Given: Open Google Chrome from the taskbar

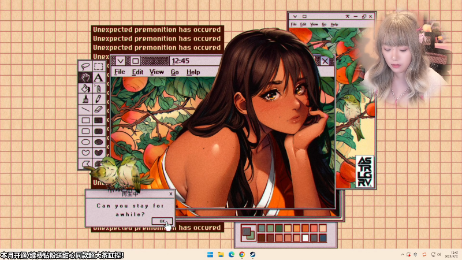Looking at the screenshot, I should 242,254.
